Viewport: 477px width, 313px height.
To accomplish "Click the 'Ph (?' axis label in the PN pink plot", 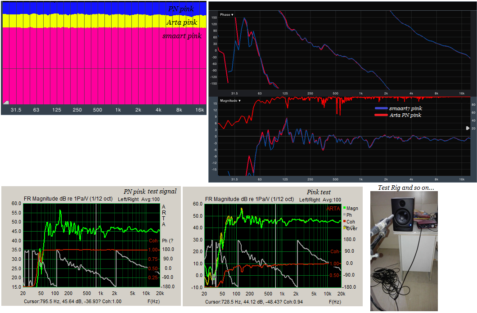I will tap(167, 241).
